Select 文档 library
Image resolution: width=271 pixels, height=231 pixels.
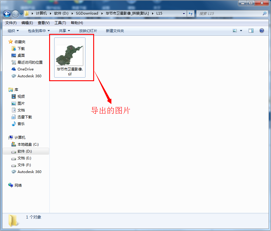[x=18, y=110]
